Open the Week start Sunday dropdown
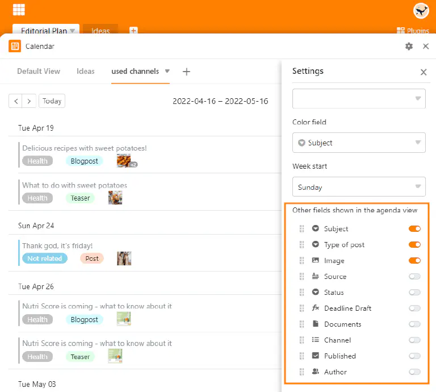Image resolution: width=436 pixels, height=392 pixels. (x=359, y=187)
